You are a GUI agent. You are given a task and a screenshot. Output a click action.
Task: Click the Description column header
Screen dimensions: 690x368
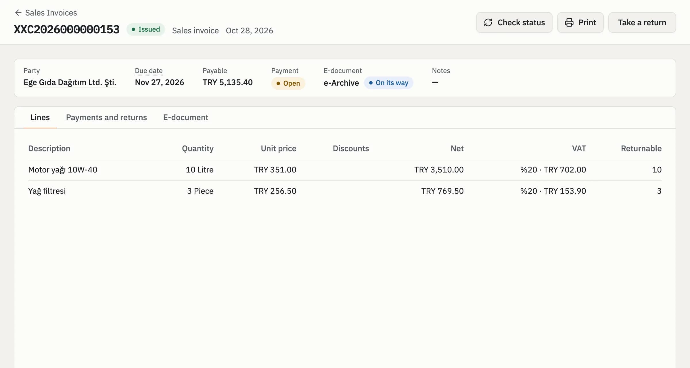(x=49, y=148)
